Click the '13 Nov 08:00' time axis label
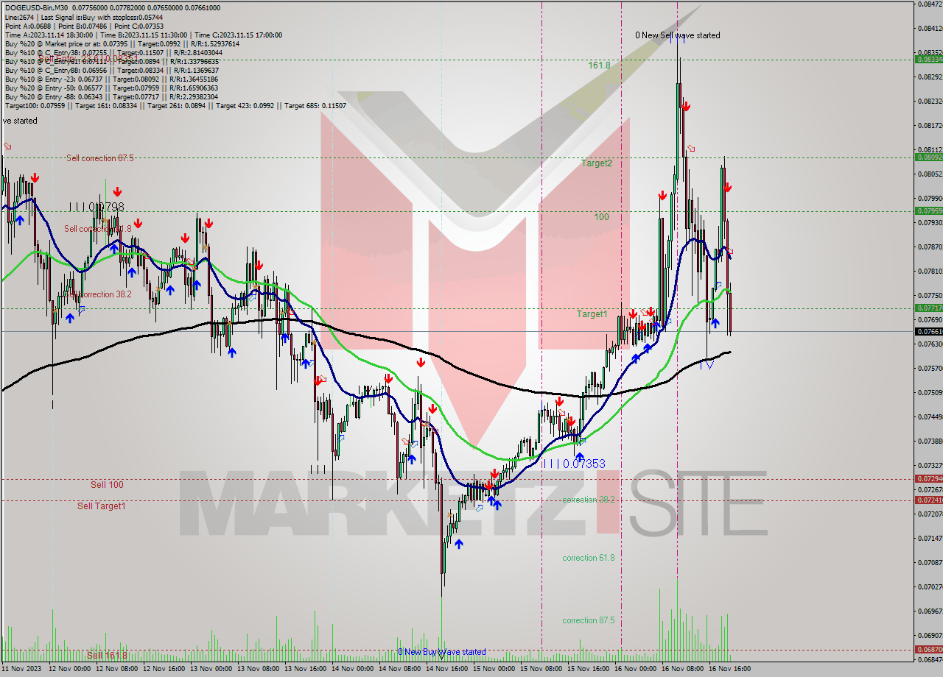This screenshot has height=677, width=943. click(x=257, y=669)
